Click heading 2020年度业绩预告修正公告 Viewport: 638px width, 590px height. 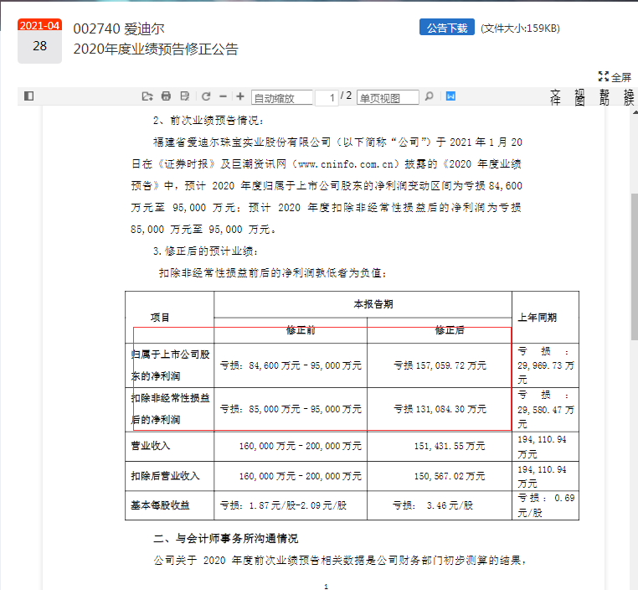pos(156,49)
